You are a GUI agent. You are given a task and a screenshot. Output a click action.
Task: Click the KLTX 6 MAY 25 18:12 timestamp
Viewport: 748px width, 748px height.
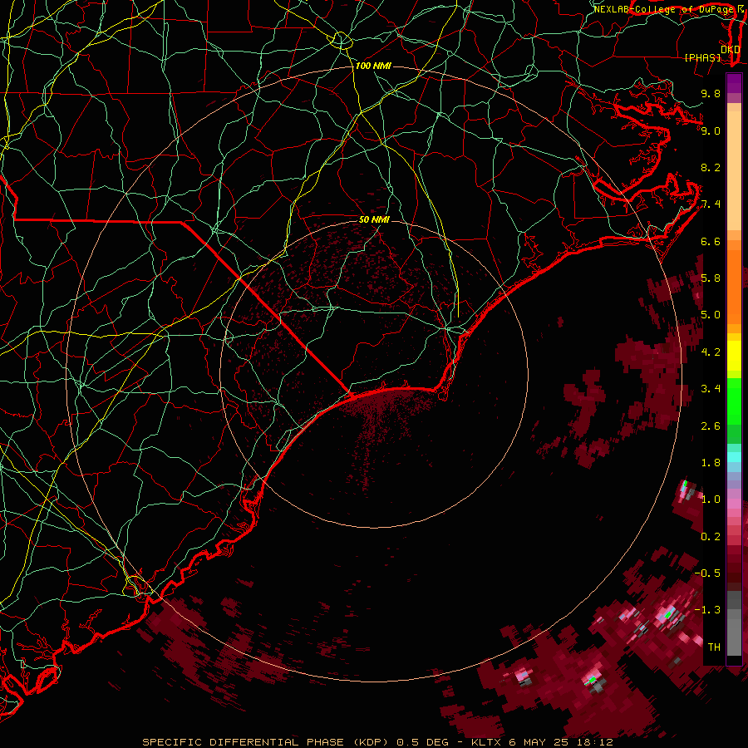[x=542, y=742]
